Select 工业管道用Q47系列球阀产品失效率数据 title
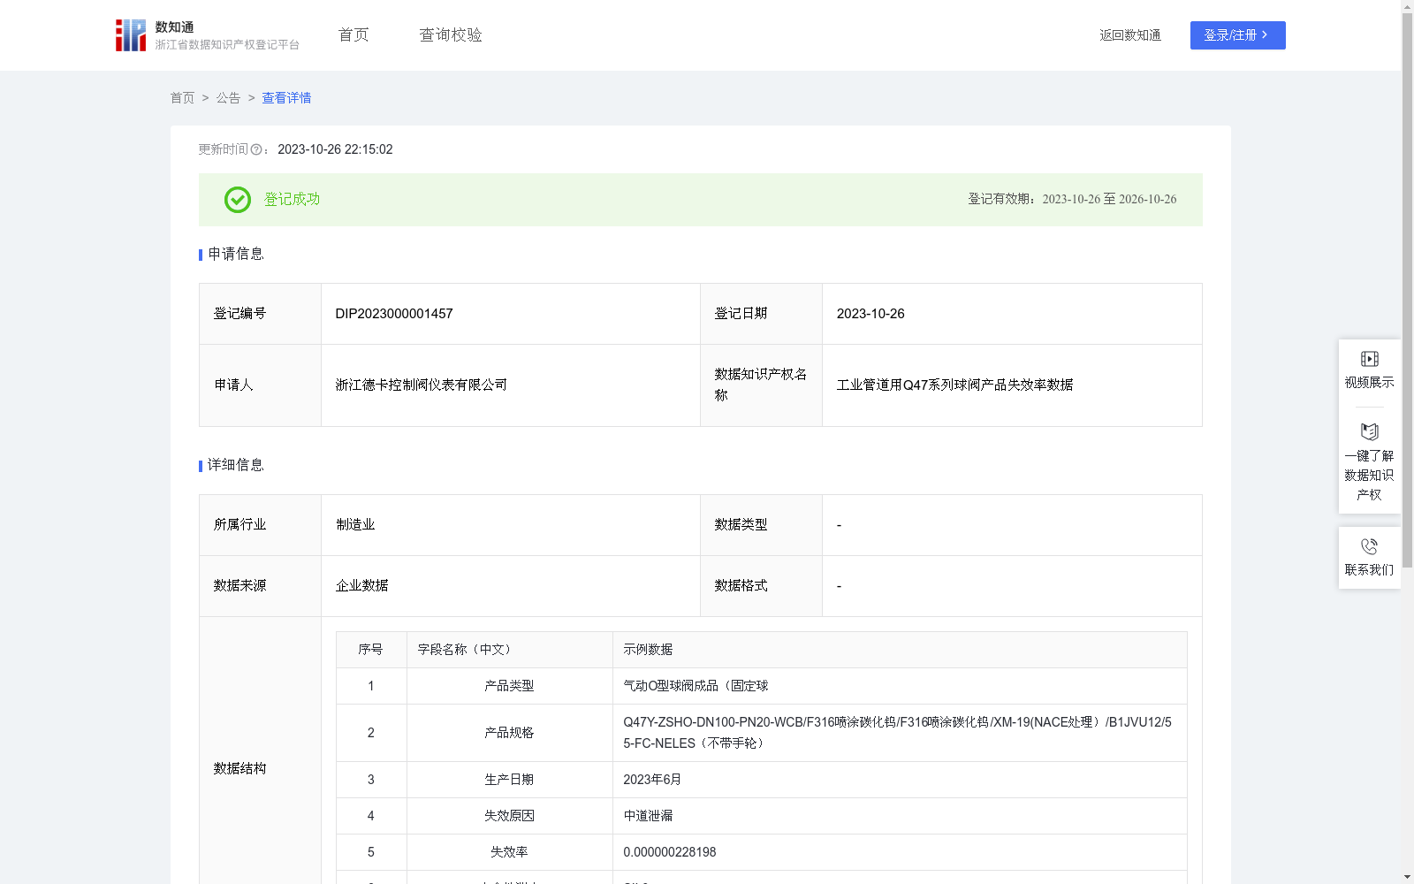Screen dimensions: 1414x884 pos(954,385)
